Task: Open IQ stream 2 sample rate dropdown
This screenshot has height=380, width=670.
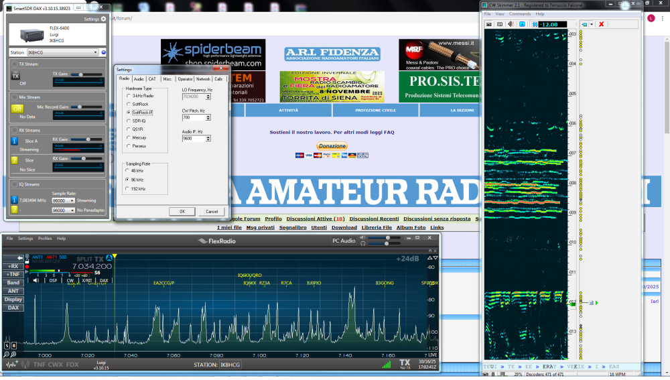Action: (x=63, y=210)
